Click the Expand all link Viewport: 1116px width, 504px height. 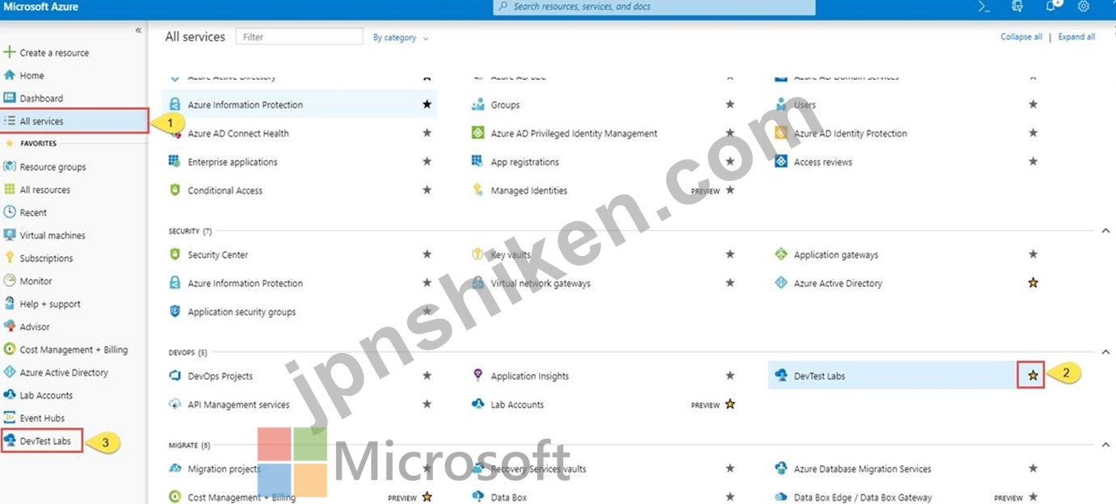[1076, 37]
